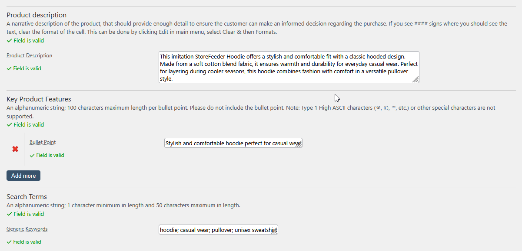Click the green checkmark under the Bullet Point label
Viewport: 522px width, 251px height.
coord(32,155)
